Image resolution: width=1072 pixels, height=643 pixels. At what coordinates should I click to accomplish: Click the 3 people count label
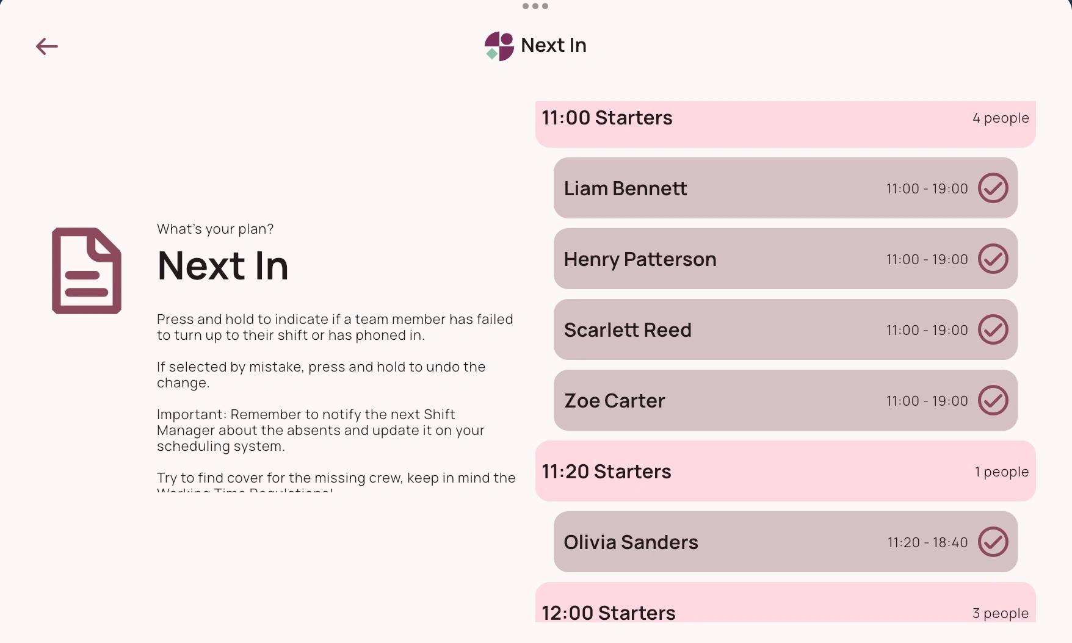click(x=1001, y=613)
